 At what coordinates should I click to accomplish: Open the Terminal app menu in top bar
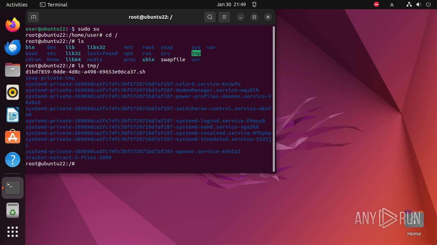(x=54, y=4)
